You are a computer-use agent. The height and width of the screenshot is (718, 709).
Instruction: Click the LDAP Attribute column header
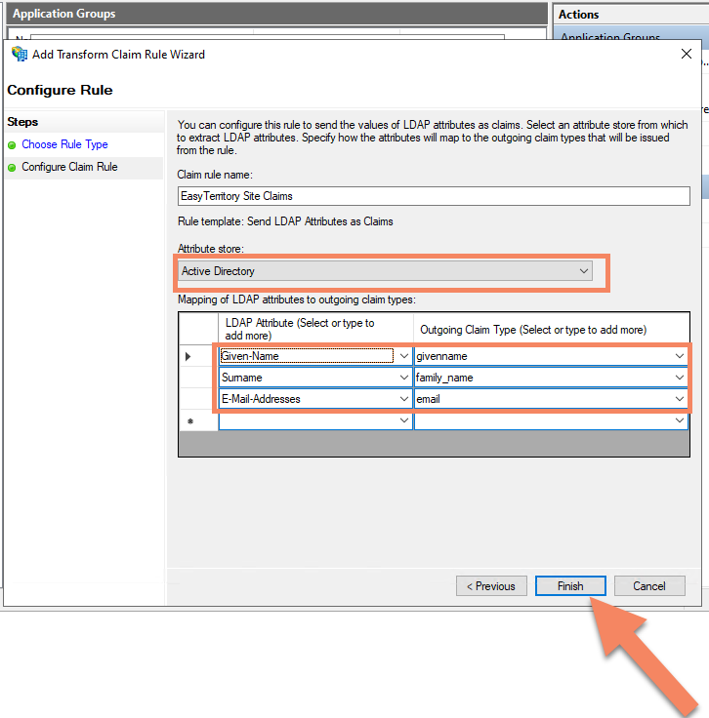[x=315, y=329]
